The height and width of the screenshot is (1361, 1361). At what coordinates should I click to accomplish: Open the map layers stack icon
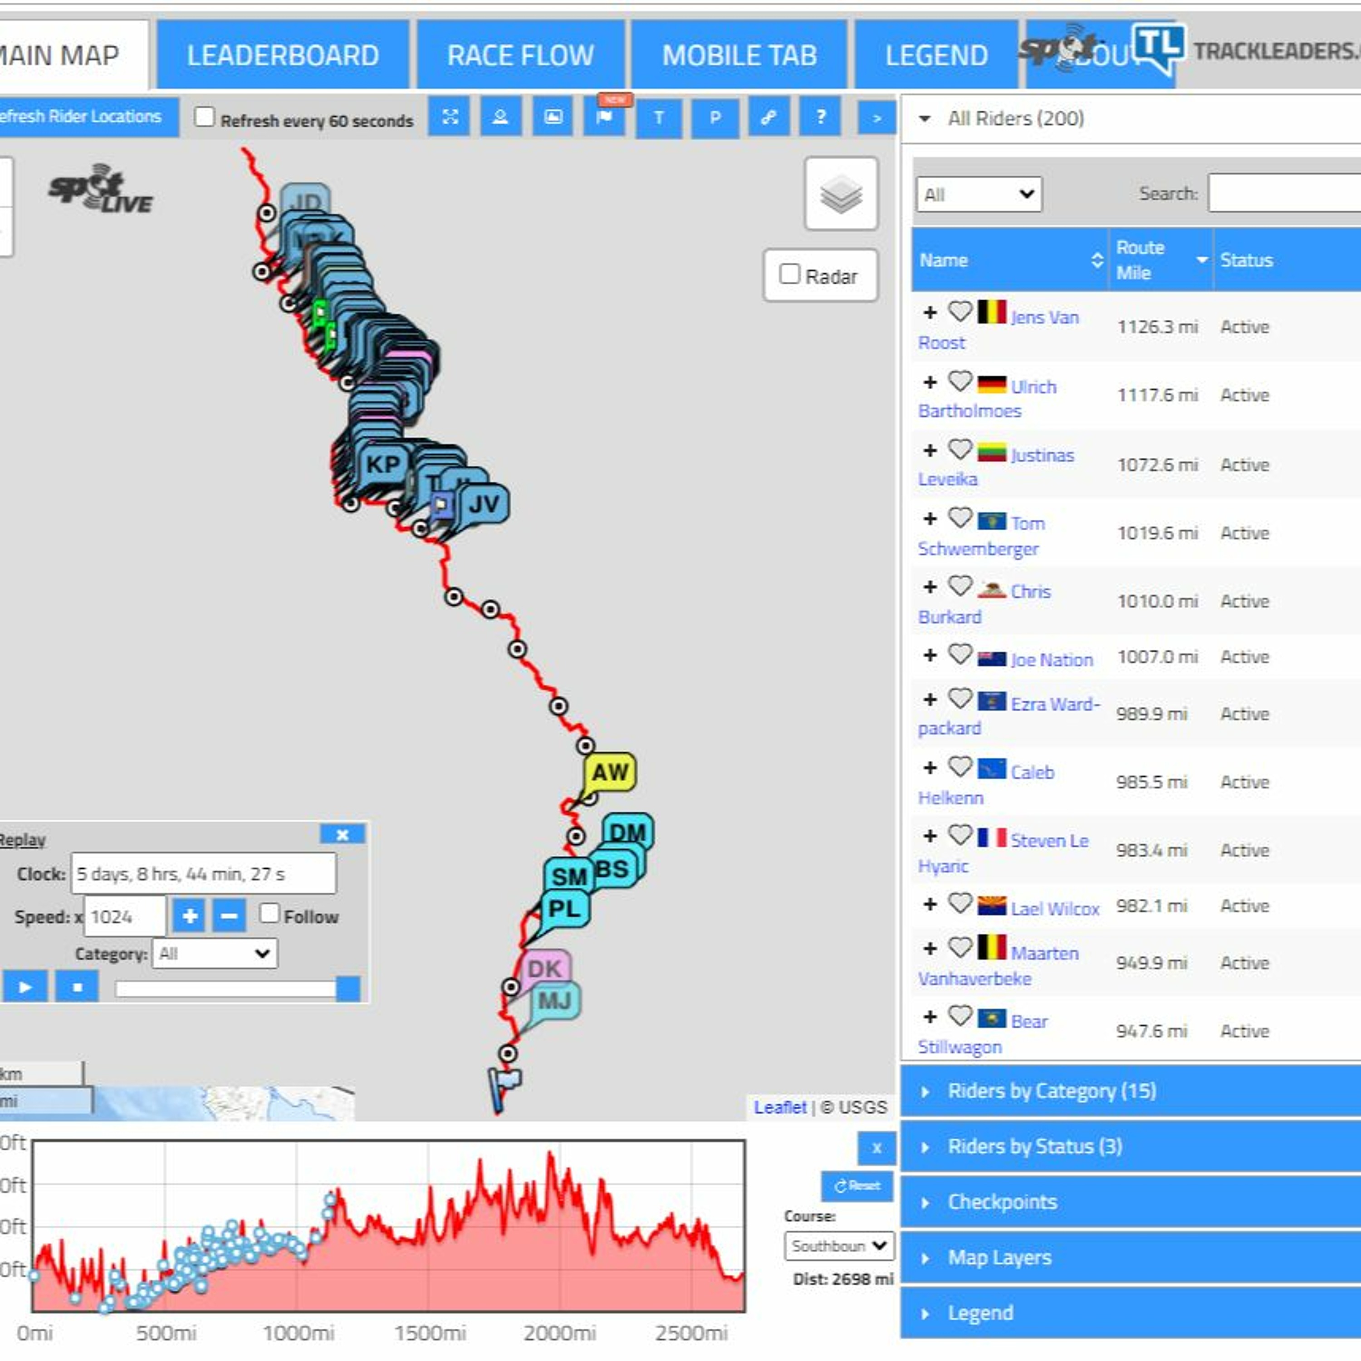841,194
